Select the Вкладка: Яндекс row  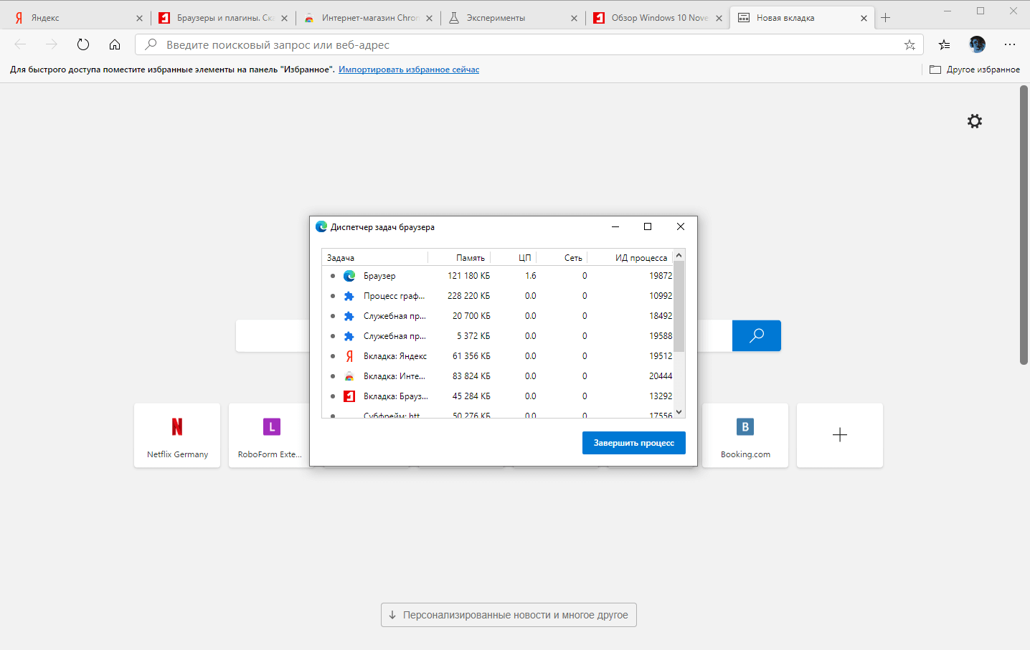coord(498,356)
